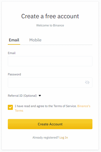The image size is (101, 152).
Task: Click the "Already registered?" text
Action: click(46, 138)
